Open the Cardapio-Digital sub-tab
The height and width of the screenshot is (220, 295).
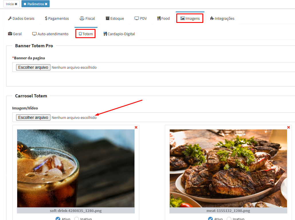tap(119, 34)
